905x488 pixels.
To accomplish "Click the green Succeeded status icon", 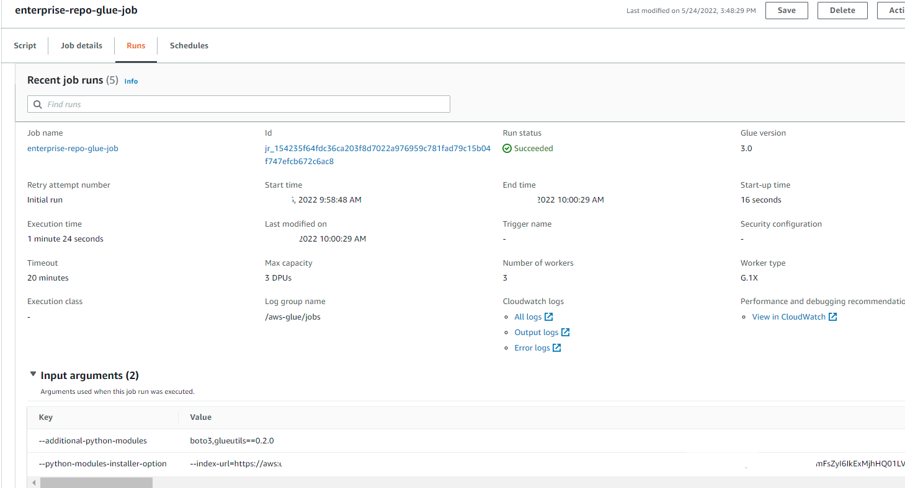I will click(x=507, y=149).
